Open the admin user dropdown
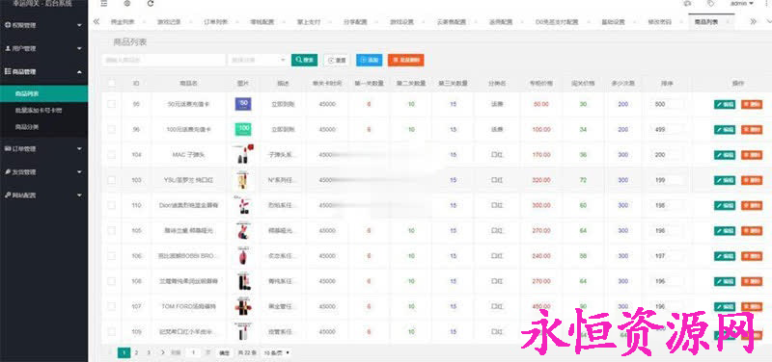This screenshot has height=362, width=772. [742, 4]
